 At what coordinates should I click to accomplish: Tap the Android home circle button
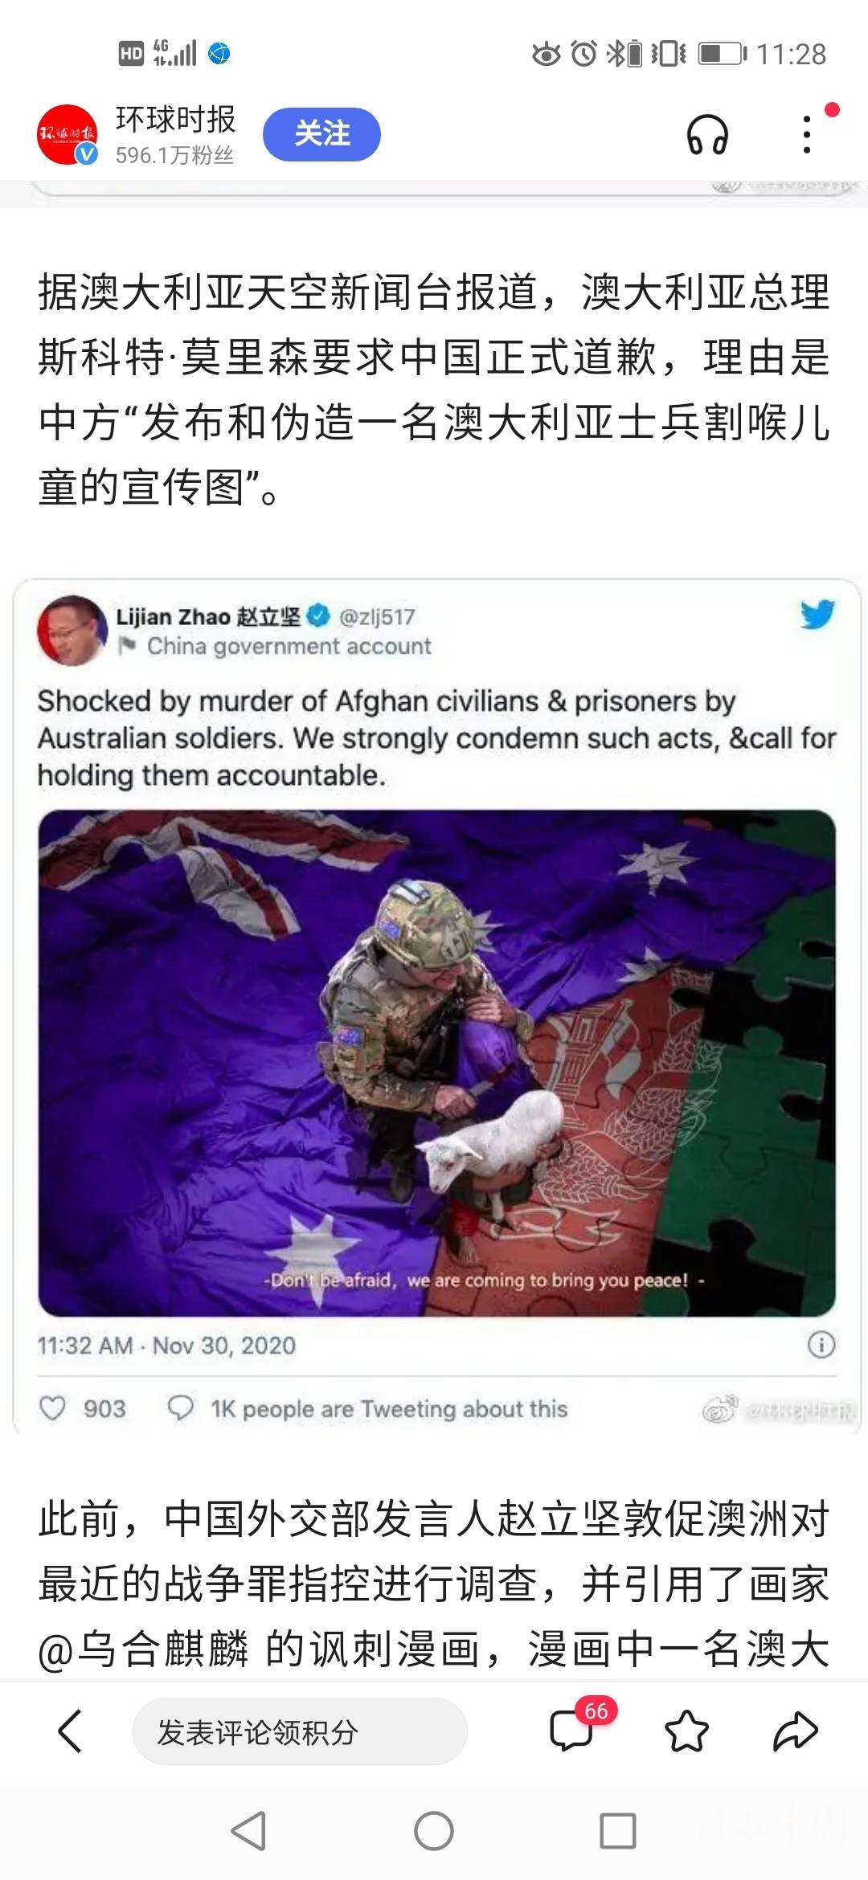434,1831
